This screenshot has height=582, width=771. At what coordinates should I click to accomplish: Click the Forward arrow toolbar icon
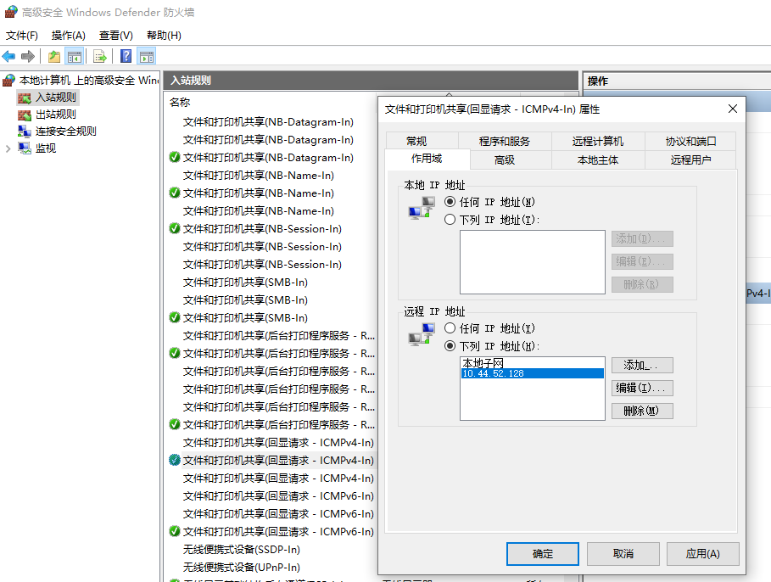[x=28, y=57]
